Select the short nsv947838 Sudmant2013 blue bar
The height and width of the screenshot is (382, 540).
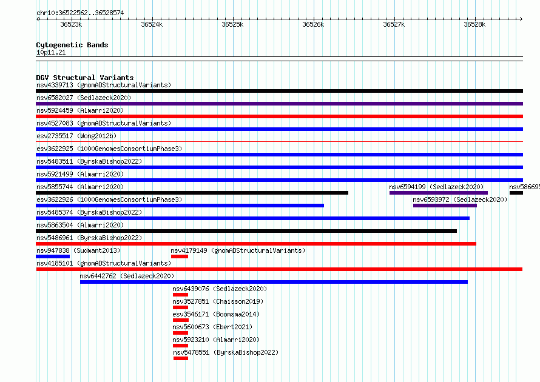pos(53,256)
